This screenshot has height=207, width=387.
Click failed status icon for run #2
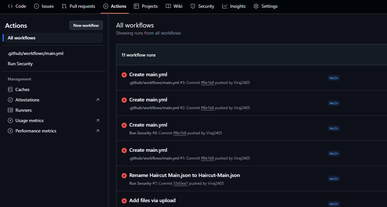pos(124,100)
